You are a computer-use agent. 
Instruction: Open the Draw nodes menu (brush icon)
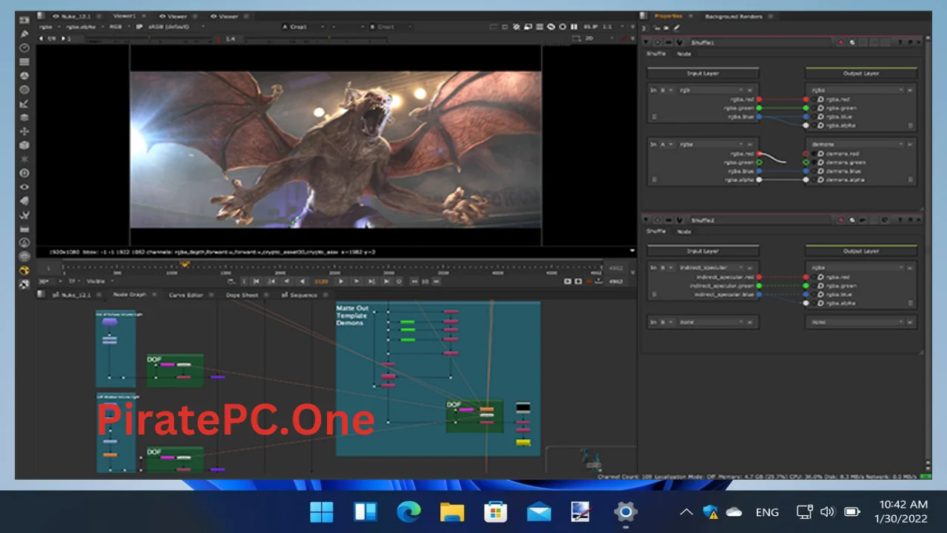tap(24, 34)
